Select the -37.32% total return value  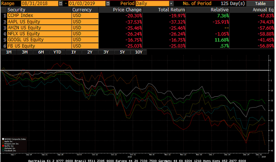click(177, 22)
